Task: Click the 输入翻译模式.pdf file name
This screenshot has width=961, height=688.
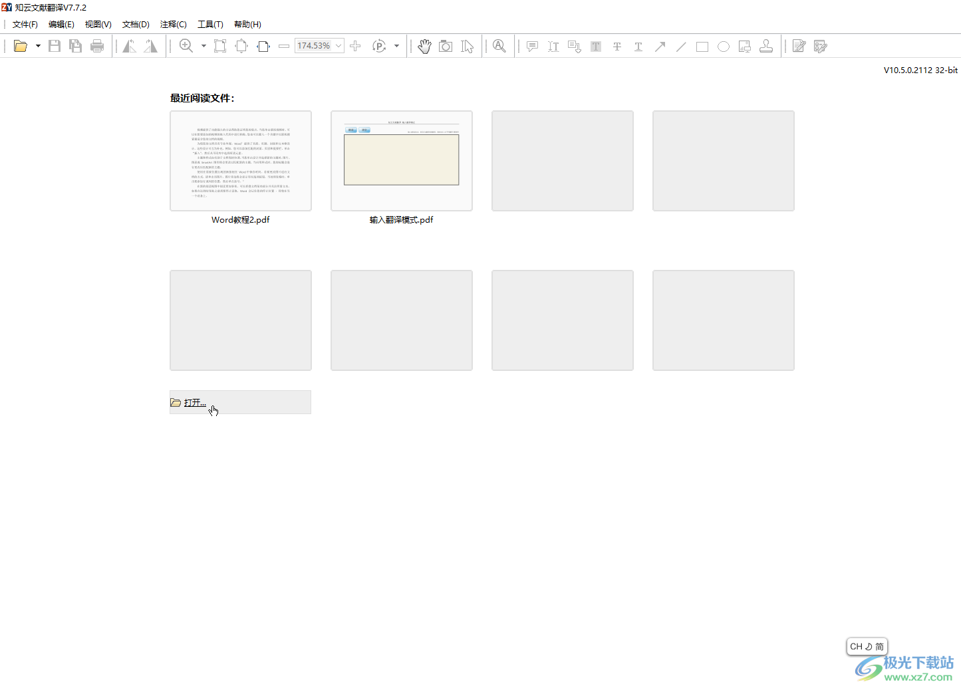Action: (x=402, y=219)
